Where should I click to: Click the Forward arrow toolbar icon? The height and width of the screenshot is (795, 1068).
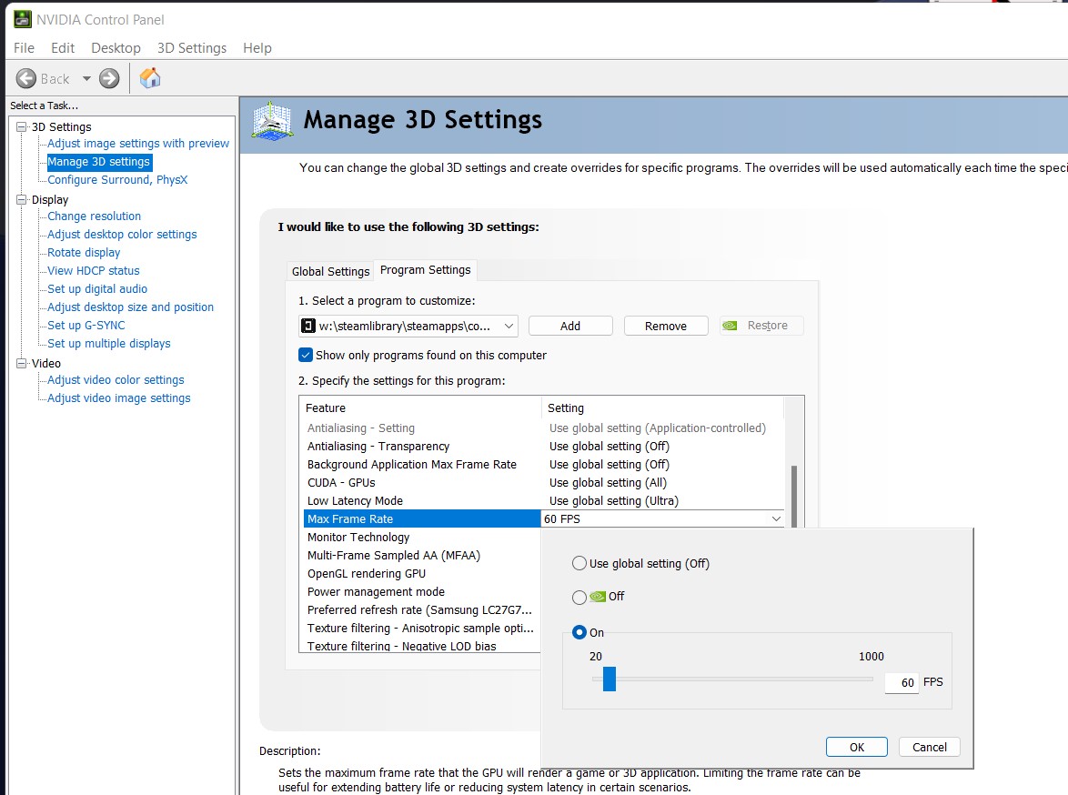click(109, 78)
